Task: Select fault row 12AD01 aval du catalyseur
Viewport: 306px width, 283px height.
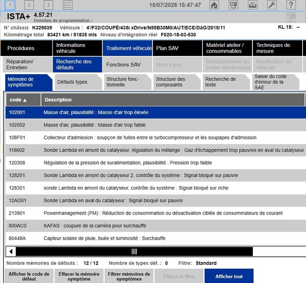Action: 156,201
